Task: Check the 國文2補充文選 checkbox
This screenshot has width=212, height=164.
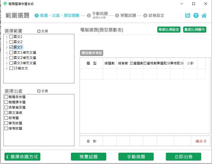Action: 11,58
